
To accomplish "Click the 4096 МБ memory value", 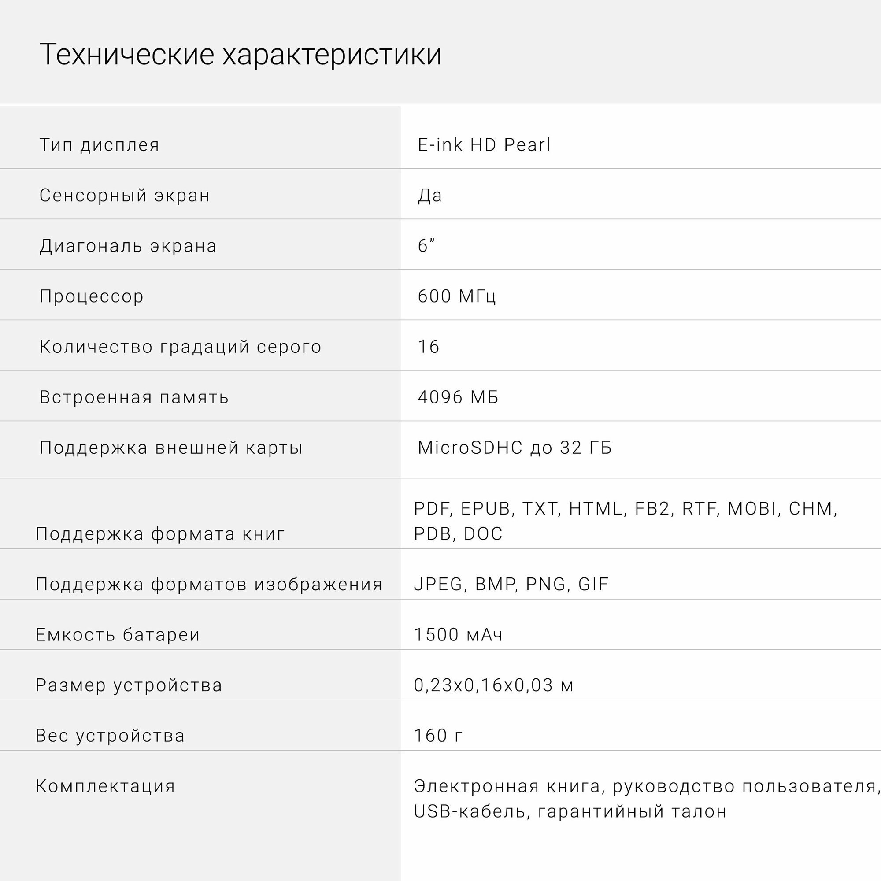I will [x=458, y=398].
